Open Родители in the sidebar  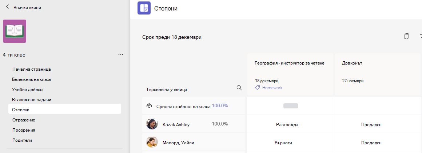22,140
